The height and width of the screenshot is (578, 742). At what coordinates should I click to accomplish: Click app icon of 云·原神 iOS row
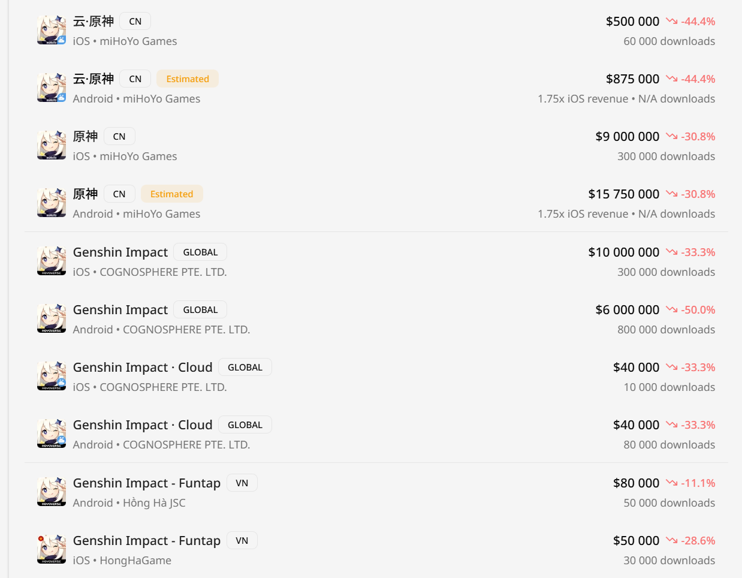coord(52,31)
